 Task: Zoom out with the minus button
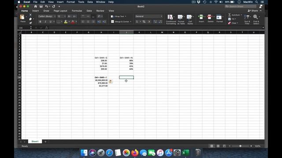pyautogui.click(x=230, y=146)
